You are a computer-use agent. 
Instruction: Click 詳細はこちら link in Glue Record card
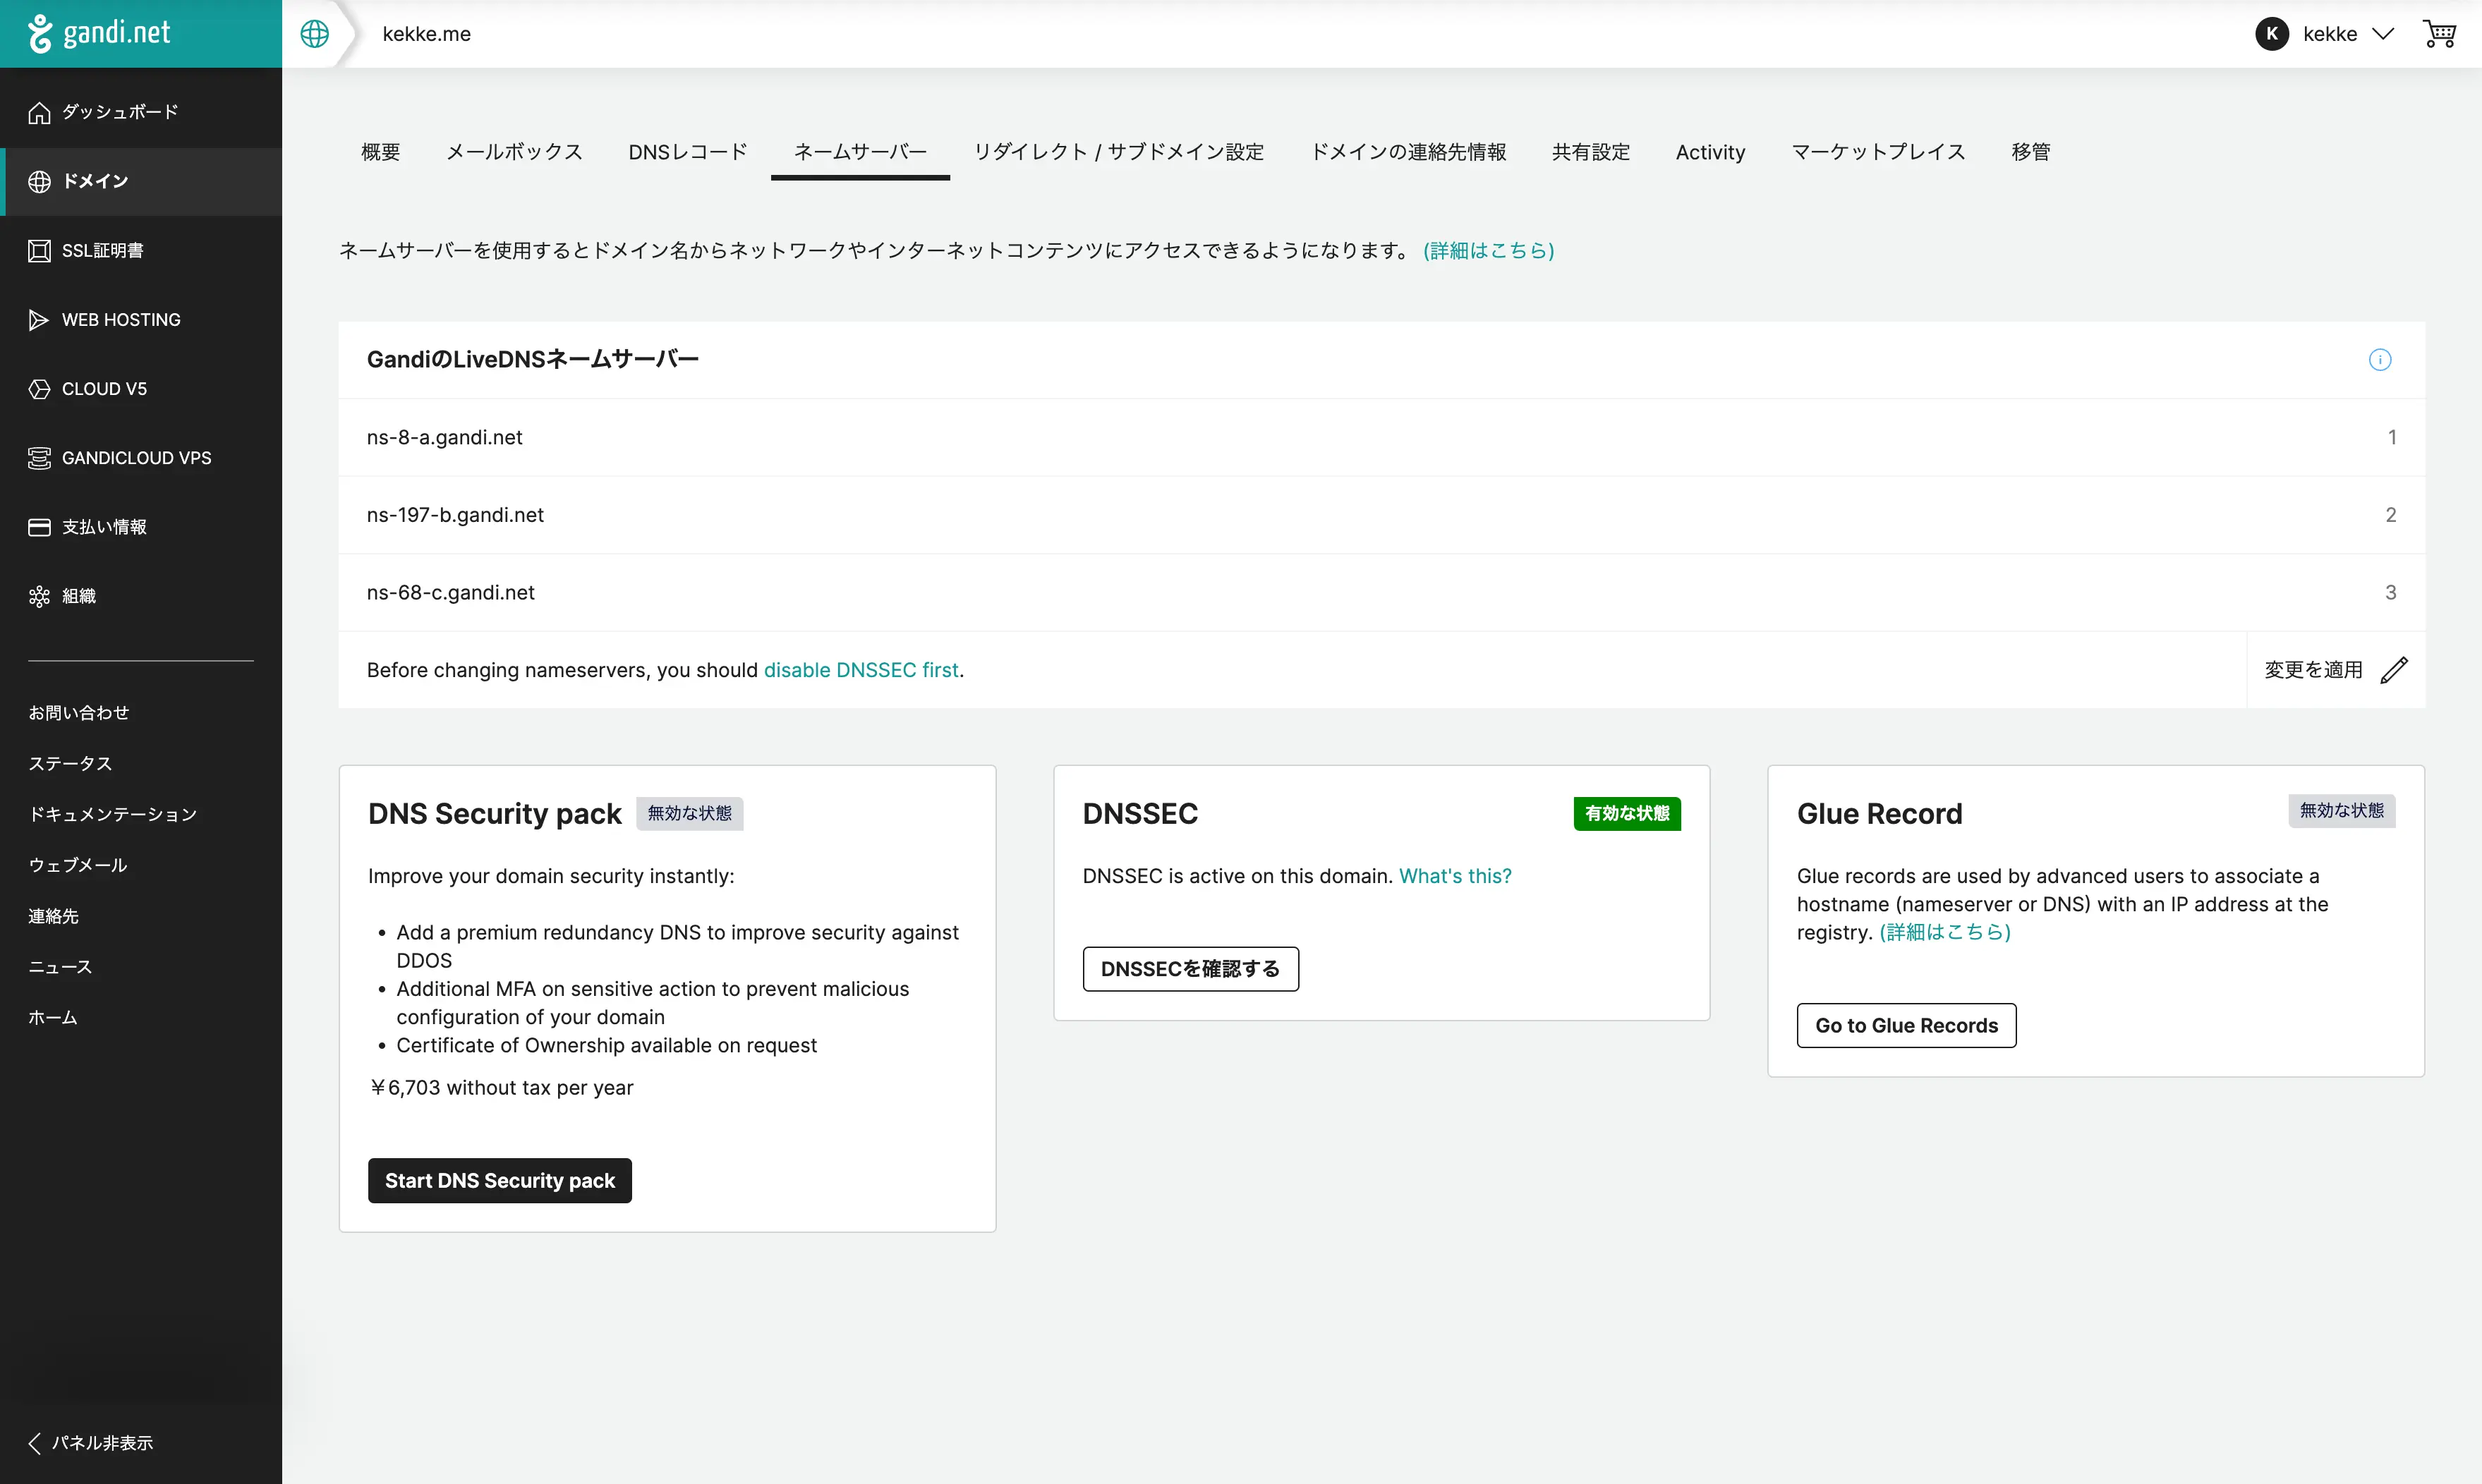1945,932
